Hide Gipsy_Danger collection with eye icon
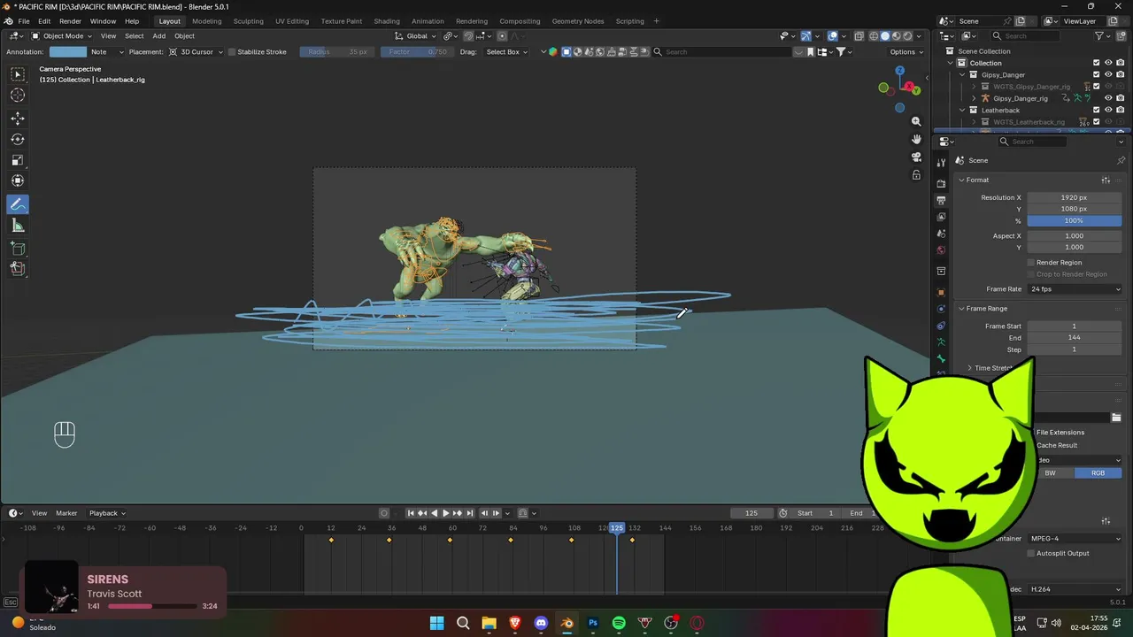 click(1108, 74)
